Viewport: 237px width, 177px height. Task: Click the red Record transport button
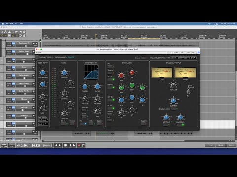[x=79, y=145]
